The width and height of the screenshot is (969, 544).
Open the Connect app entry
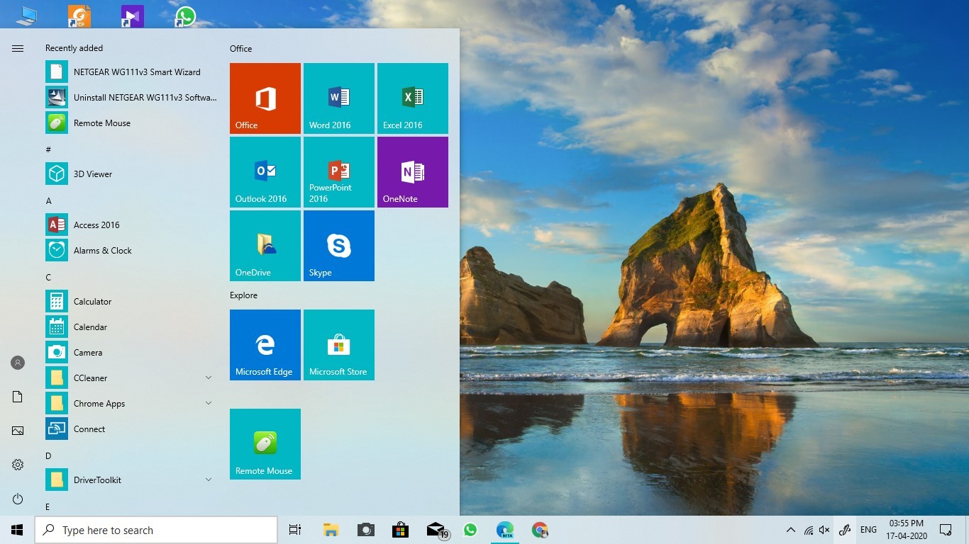[x=131, y=429]
